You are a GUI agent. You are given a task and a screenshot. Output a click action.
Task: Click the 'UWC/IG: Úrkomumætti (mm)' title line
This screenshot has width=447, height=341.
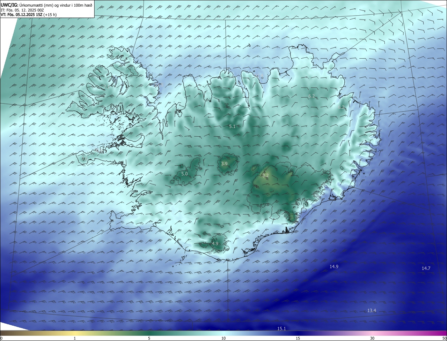[46, 5]
